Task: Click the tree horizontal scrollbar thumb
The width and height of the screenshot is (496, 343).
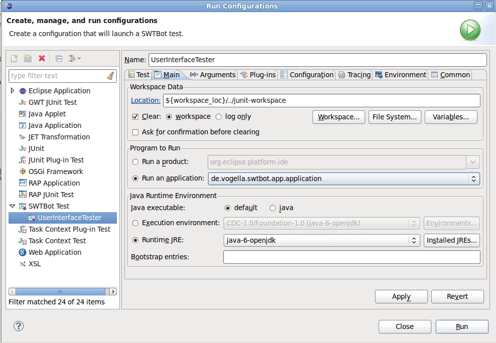Action: (60, 291)
